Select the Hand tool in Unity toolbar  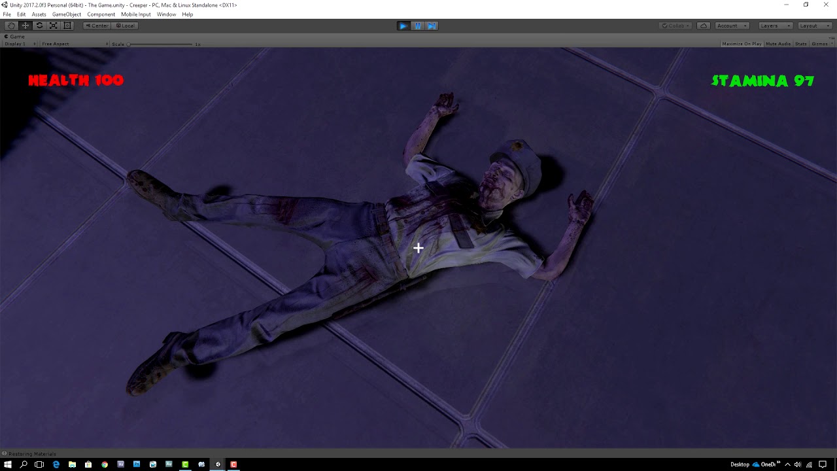click(11, 26)
